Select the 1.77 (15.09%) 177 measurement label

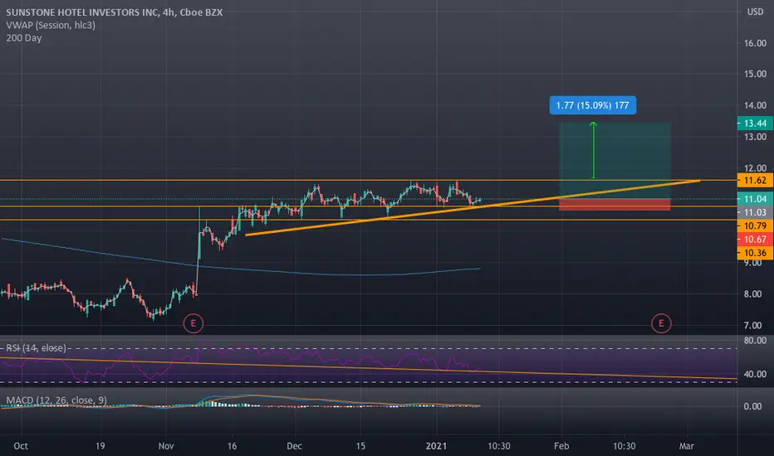(592, 105)
